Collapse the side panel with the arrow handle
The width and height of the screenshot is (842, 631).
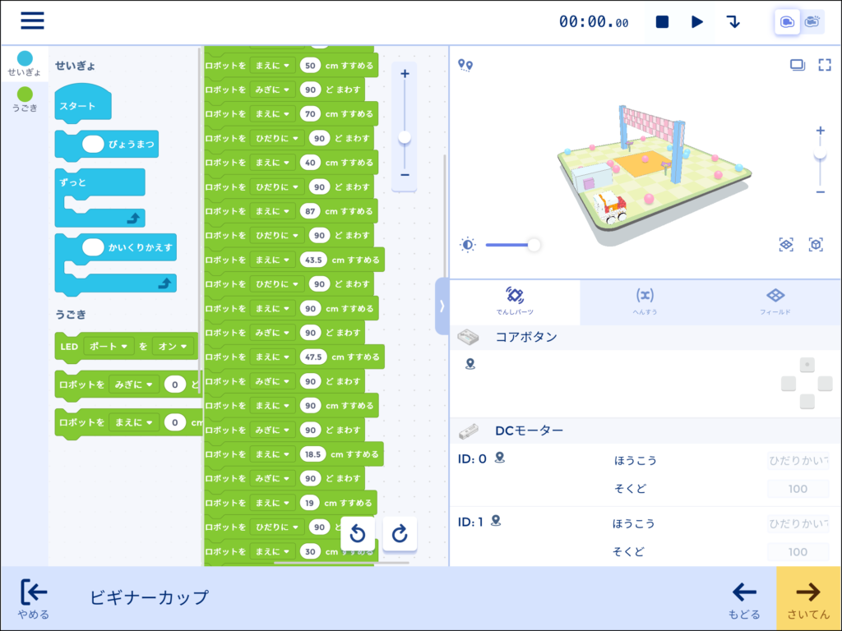[442, 306]
